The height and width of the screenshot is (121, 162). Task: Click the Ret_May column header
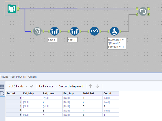28,93
